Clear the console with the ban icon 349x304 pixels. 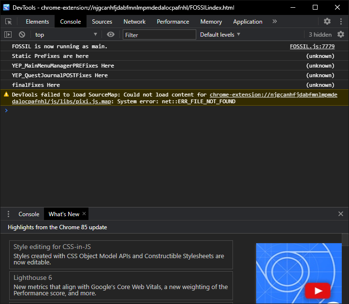22,34
